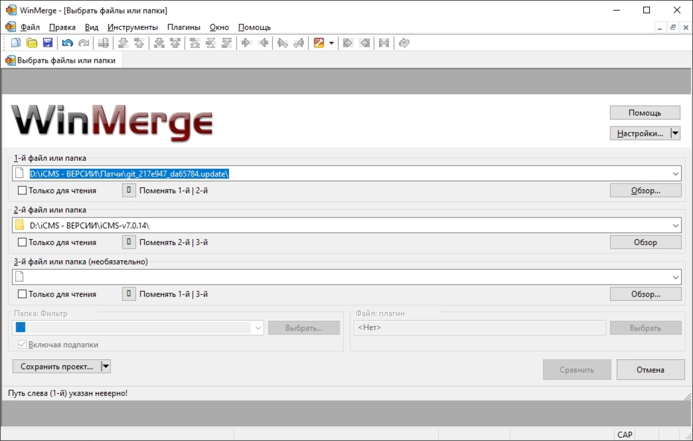Open the Вид menu
The width and height of the screenshot is (693, 441).
coord(91,27)
